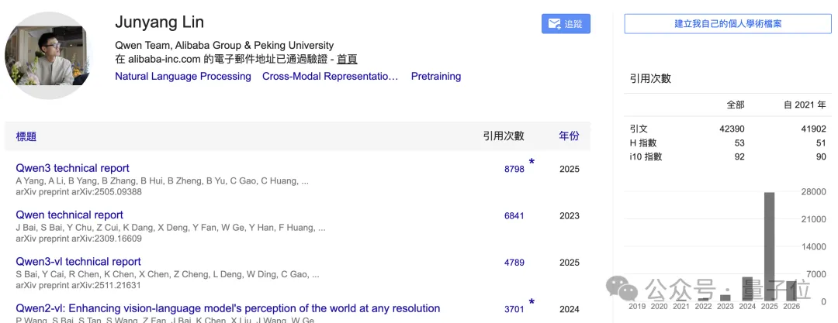
Task: Sort publications by 引用次數 column header
Action: click(504, 136)
